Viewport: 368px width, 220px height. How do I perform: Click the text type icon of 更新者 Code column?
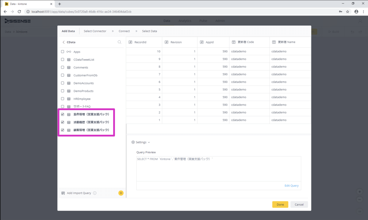point(233,42)
